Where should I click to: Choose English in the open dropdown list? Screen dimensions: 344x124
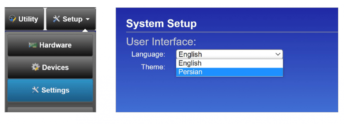pos(229,63)
